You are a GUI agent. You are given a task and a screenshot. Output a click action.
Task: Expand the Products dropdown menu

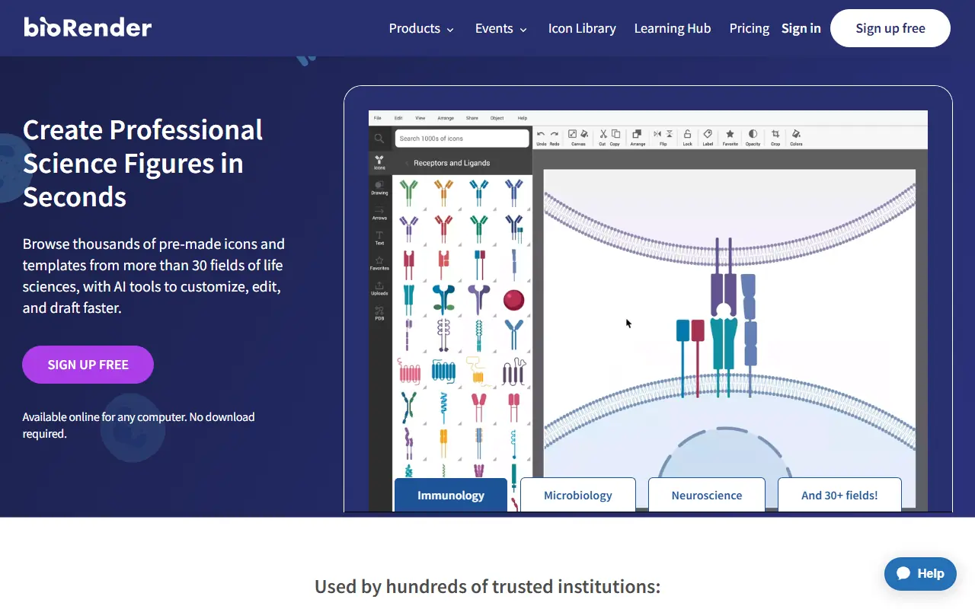pyautogui.click(x=421, y=28)
